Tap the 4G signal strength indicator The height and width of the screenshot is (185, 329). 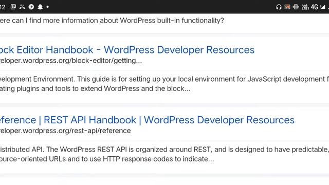click(x=318, y=7)
